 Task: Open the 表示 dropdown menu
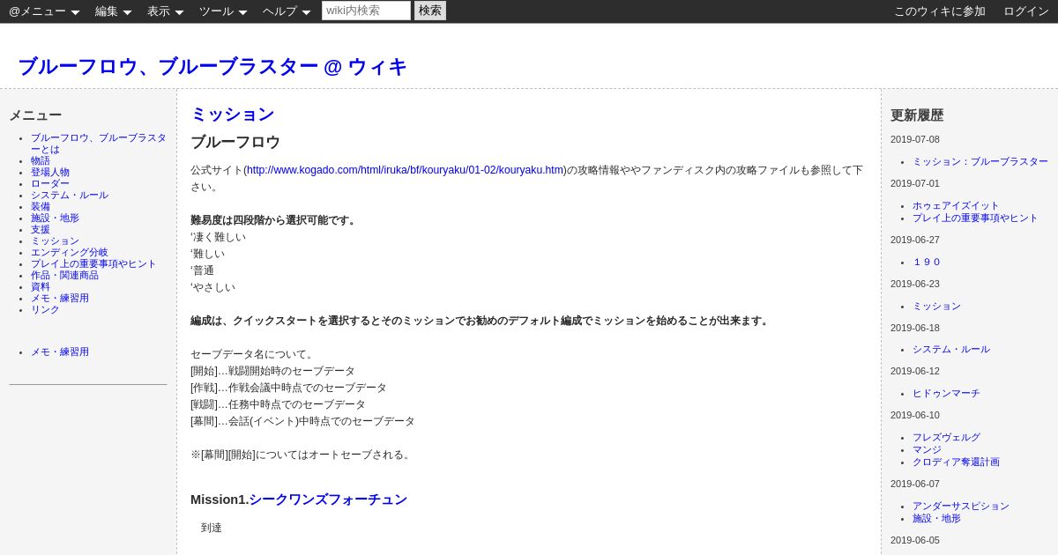pyautogui.click(x=165, y=11)
